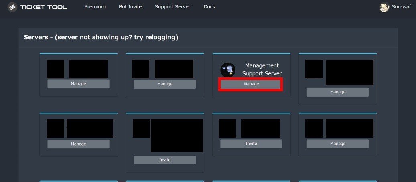Click the Servers relogging hint heading
This screenshot has height=182, width=416.
click(x=101, y=37)
